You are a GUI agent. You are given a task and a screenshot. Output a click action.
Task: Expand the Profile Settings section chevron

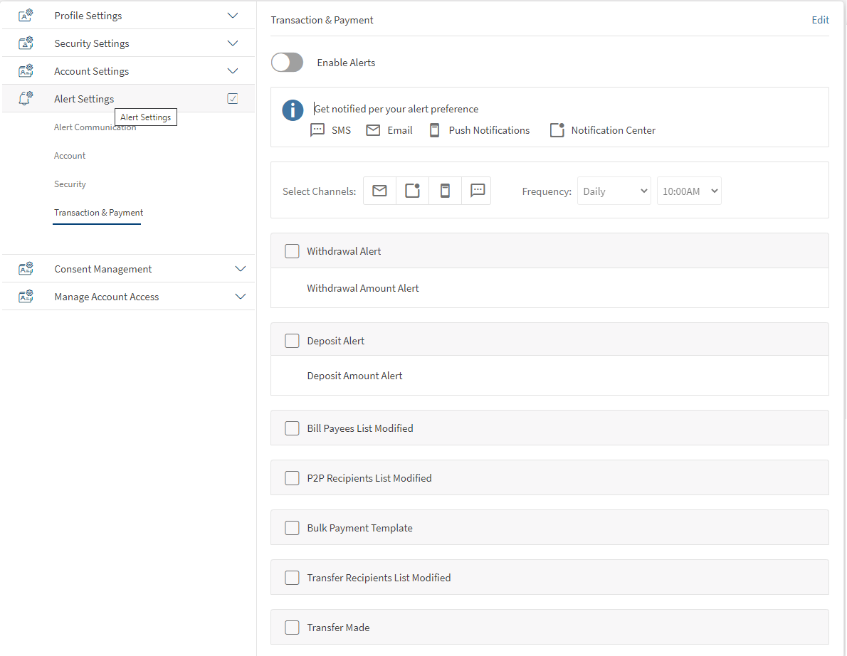pyautogui.click(x=233, y=16)
